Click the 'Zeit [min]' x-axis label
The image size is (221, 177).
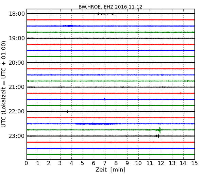tap(111, 170)
